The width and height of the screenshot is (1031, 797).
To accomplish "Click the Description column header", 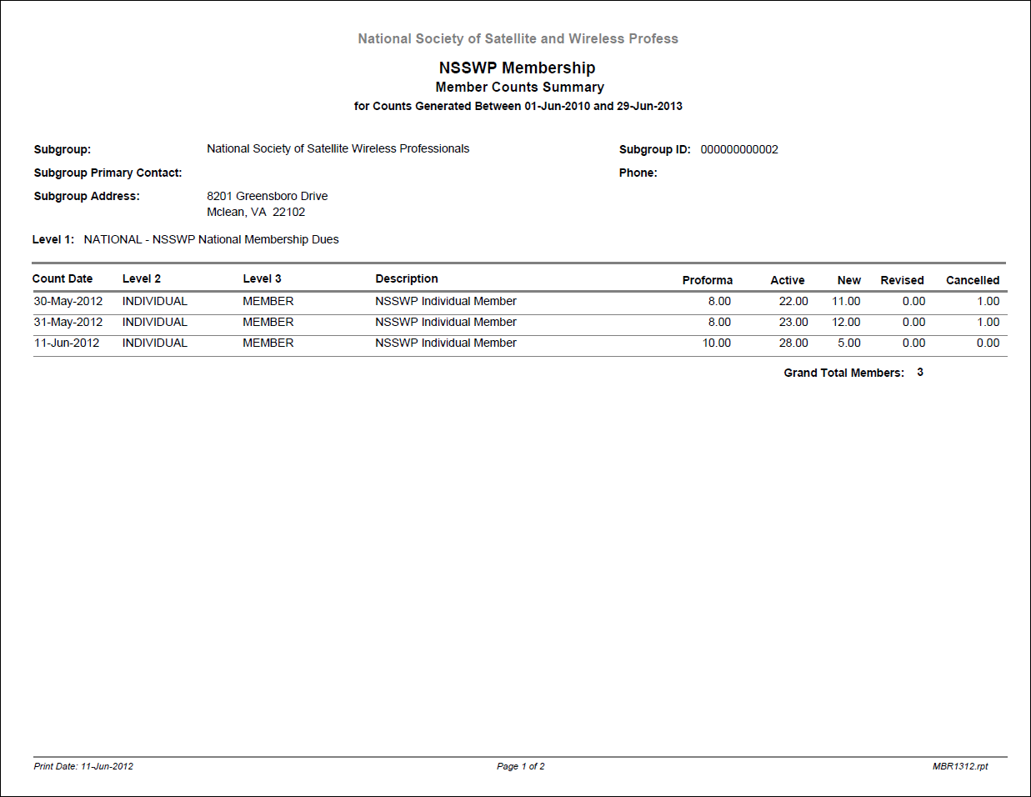I will pyautogui.click(x=406, y=279).
